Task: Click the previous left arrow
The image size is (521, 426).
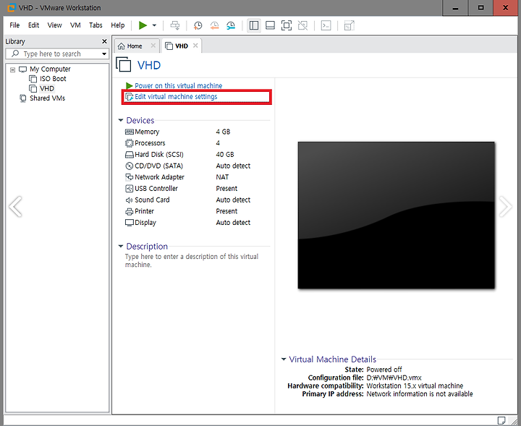Action: point(15,207)
